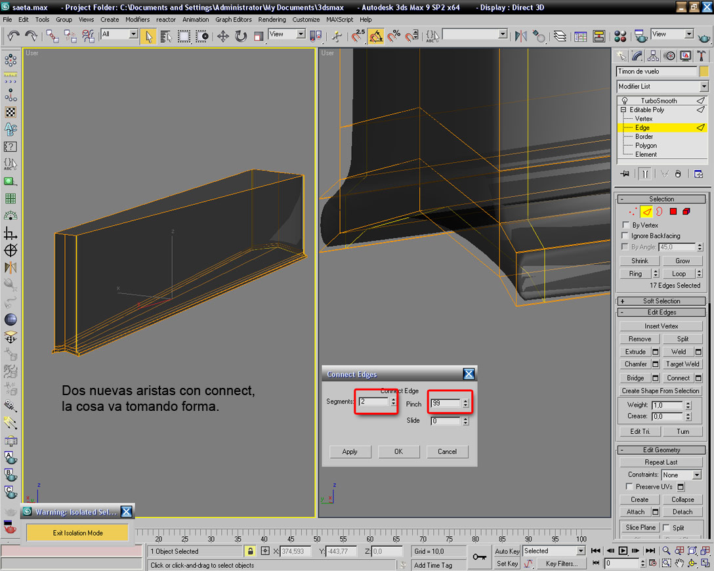Image resolution: width=714 pixels, height=571 pixels.
Task: Click Apply in Connect Edges dialog
Action: click(350, 452)
